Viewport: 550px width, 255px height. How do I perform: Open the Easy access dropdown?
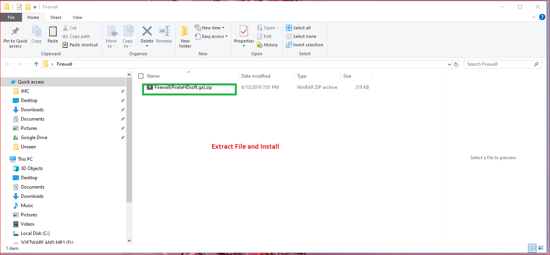pos(211,36)
